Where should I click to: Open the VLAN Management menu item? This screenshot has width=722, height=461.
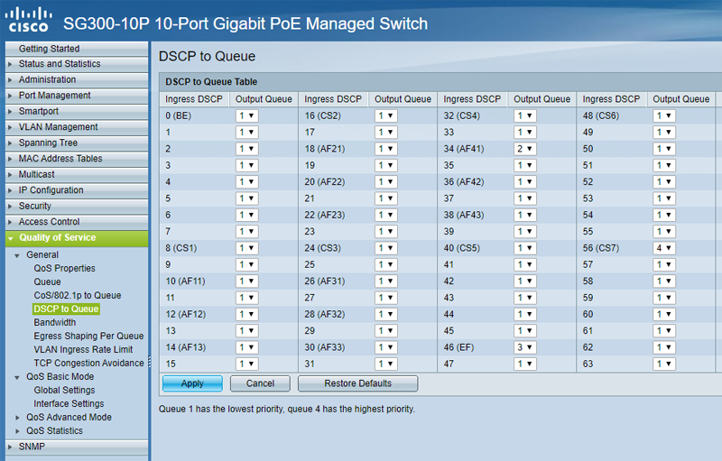click(x=59, y=127)
